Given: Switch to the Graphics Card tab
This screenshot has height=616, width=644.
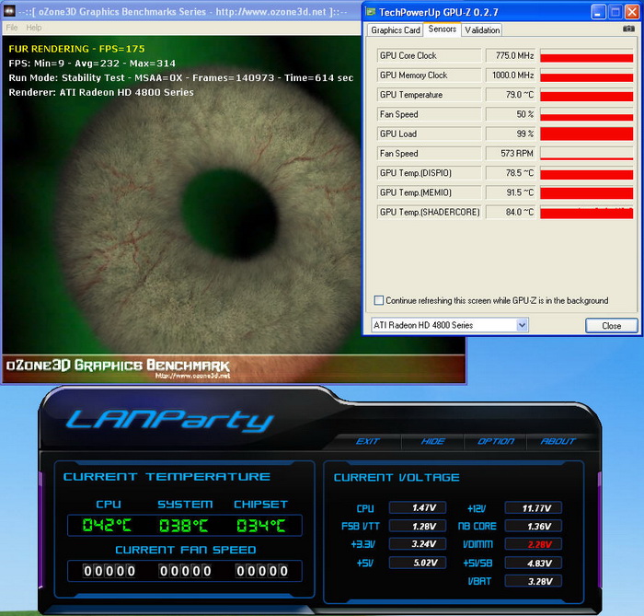Looking at the screenshot, I should point(395,30).
